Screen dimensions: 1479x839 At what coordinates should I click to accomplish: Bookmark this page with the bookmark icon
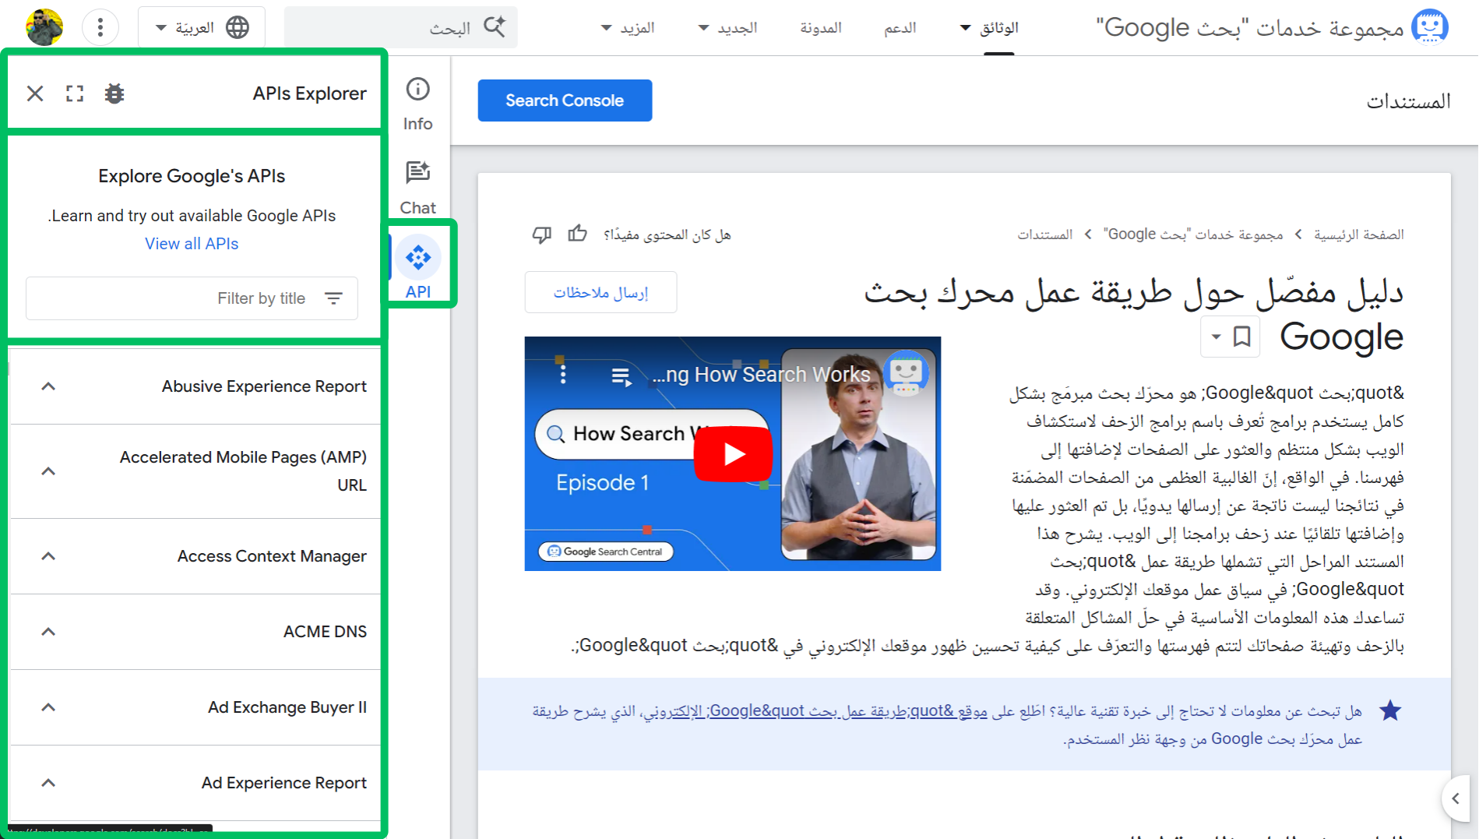1242,337
